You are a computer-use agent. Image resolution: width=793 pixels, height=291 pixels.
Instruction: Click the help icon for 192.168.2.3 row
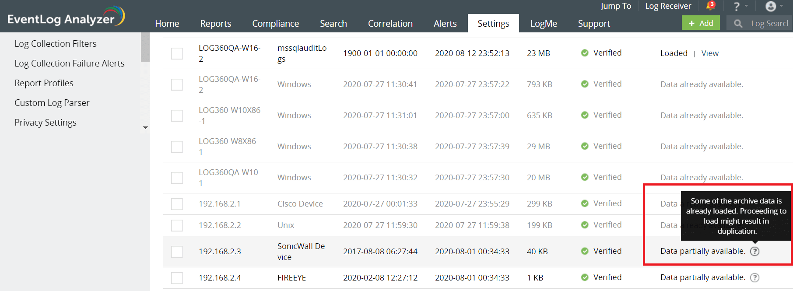[x=755, y=252]
